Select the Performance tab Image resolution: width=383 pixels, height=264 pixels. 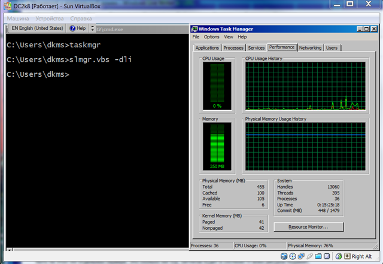282,47
